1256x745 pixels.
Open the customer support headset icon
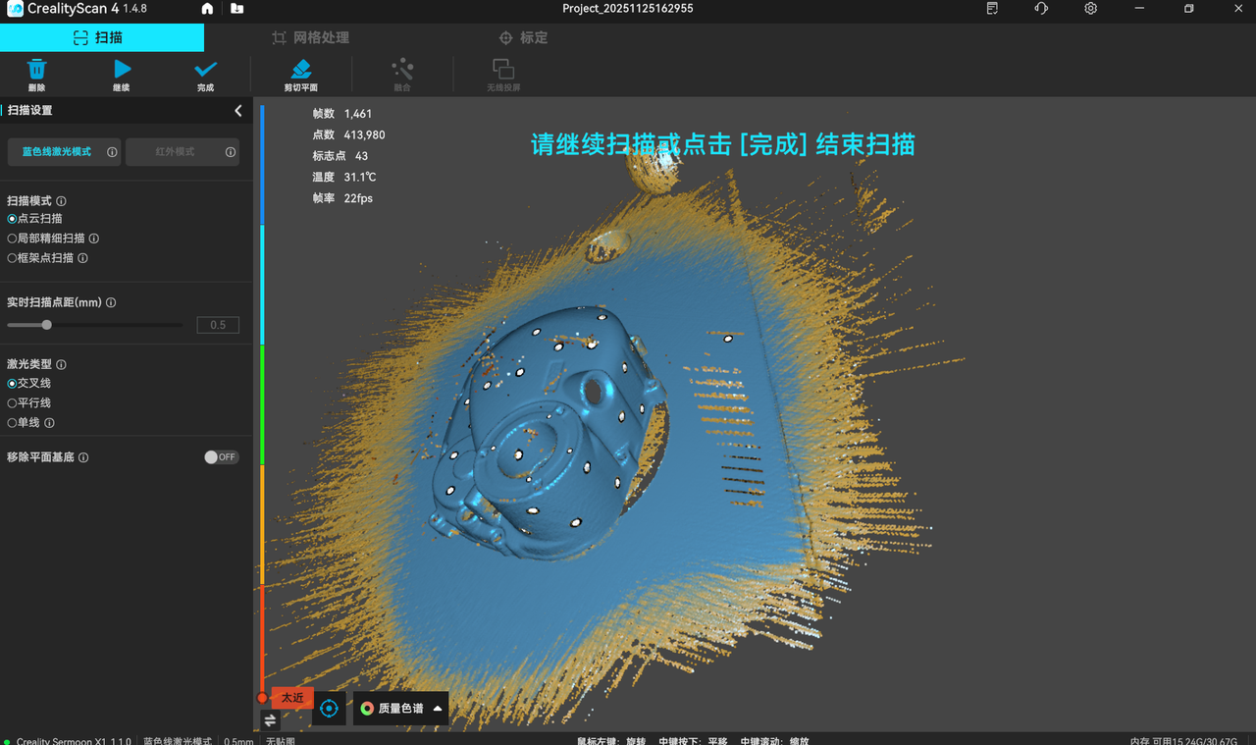(1041, 9)
